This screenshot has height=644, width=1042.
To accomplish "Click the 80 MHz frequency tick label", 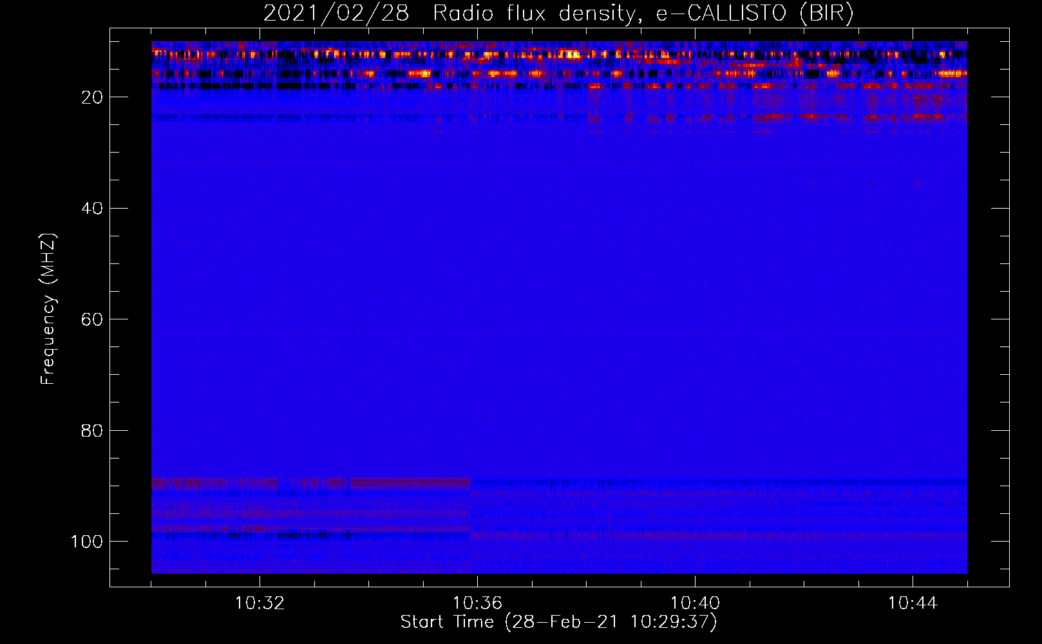I will (x=92, y=430).
